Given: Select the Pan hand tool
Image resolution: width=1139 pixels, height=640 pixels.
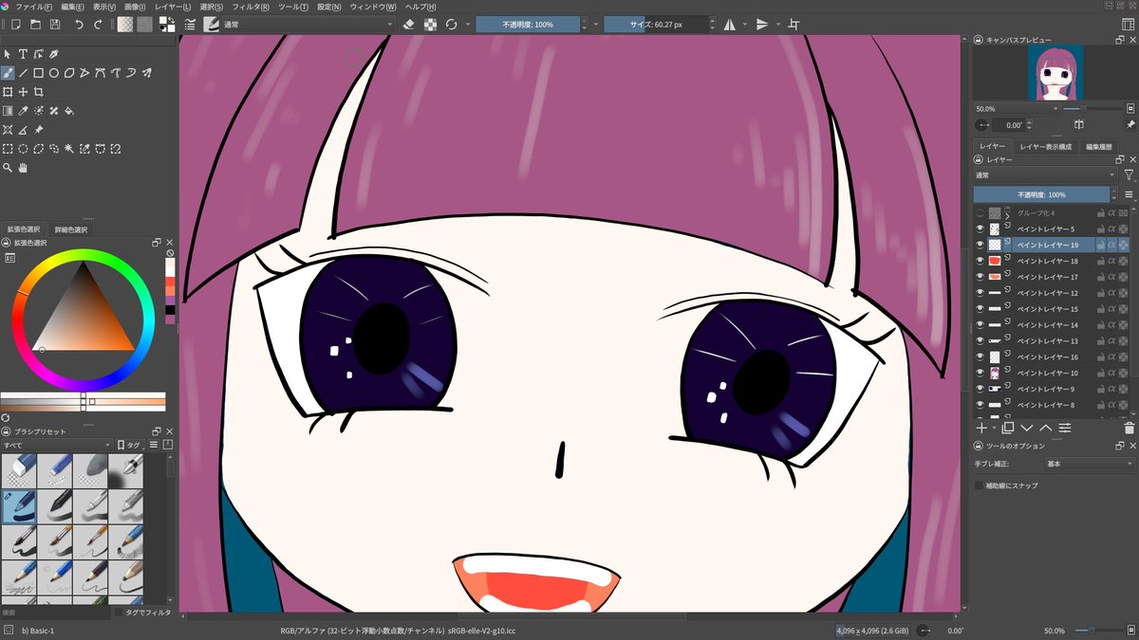Looking at the screenshot, I should [23, 168].
